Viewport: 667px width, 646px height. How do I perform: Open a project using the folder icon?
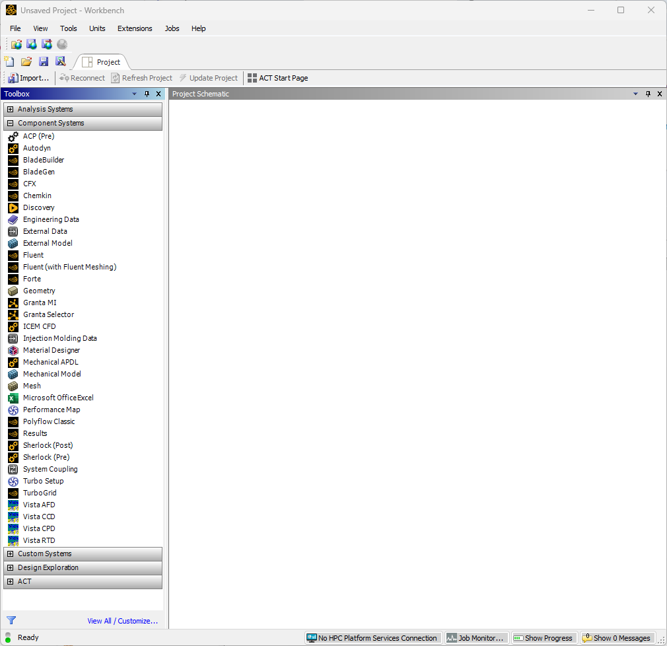tap(26, 61)
